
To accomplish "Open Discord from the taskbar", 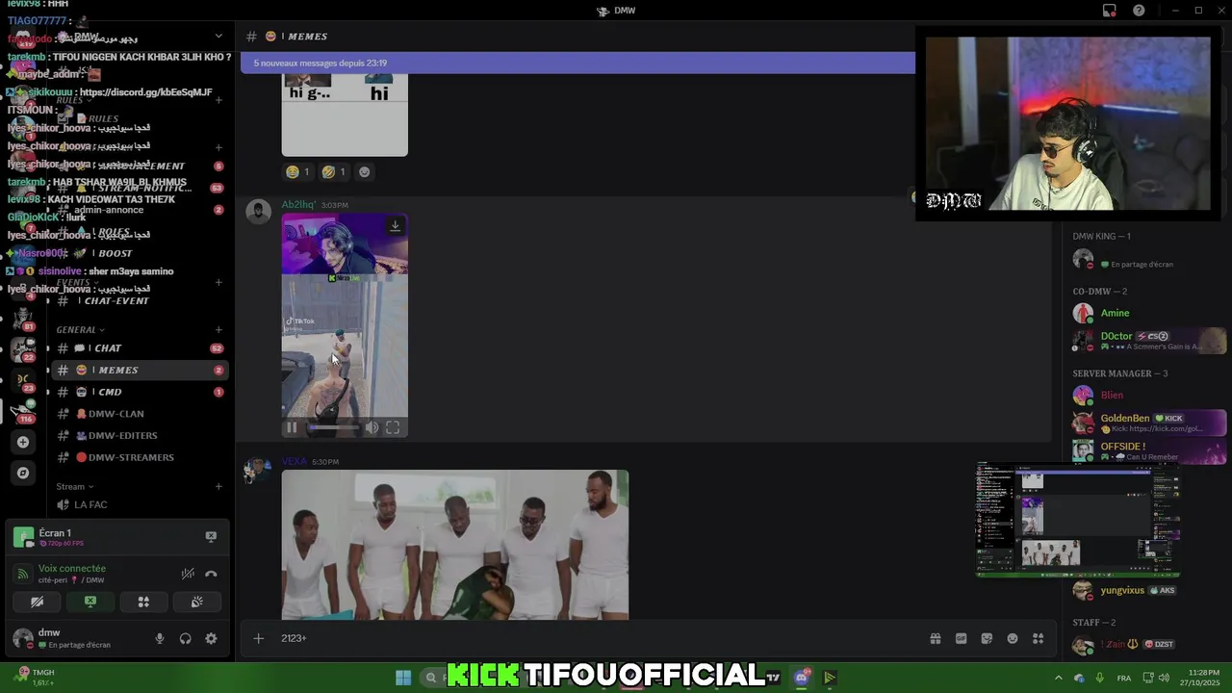I will click(x=802, y=678).
